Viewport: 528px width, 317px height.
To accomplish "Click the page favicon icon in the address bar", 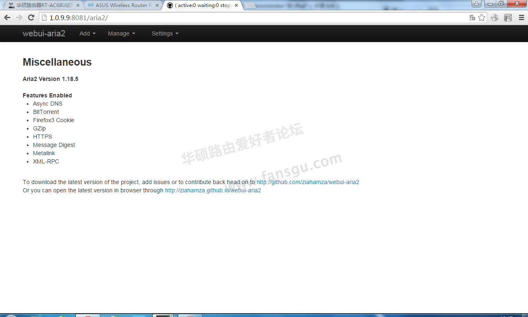I will tap(45, 18).
